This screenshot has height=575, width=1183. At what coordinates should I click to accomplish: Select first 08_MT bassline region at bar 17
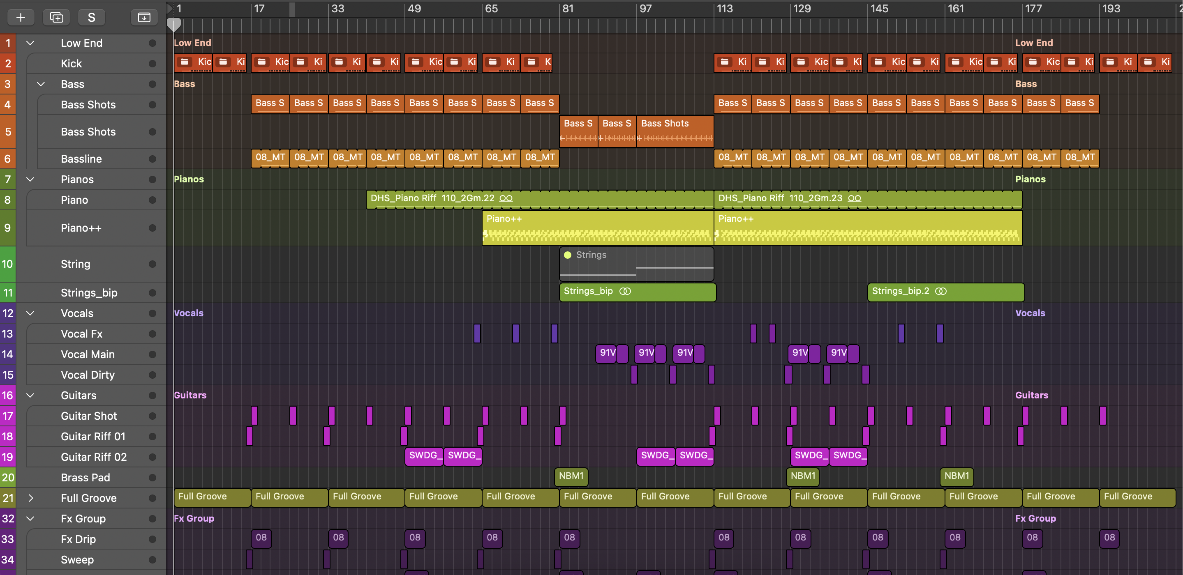[270, 158]
